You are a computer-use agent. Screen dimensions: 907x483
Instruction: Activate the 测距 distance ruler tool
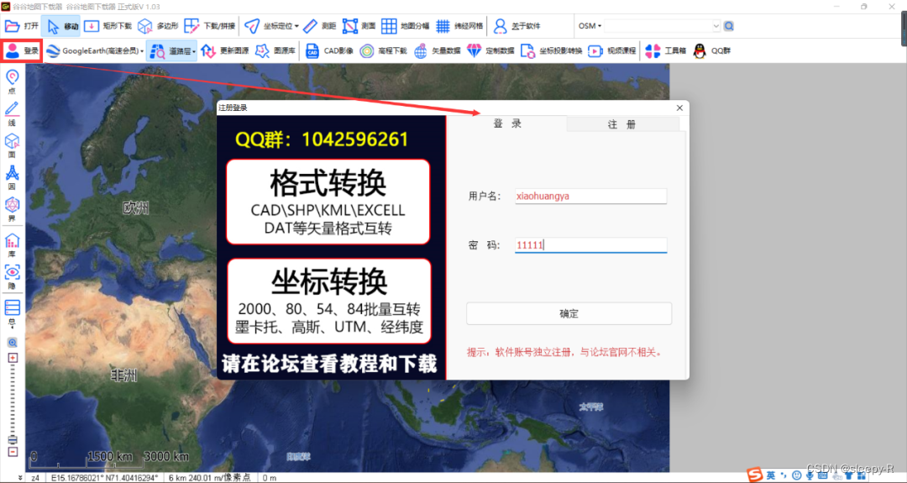pyautogui.click(x=319, y=26)
